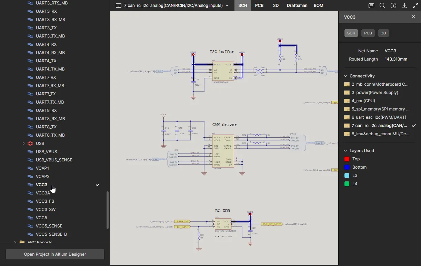The image size is (421, 266).
Task: Click the 4_cpu sheet icon
Action: (x=347, y=101)
